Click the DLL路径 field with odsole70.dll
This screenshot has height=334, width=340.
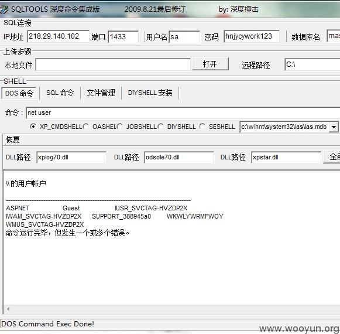179,157
